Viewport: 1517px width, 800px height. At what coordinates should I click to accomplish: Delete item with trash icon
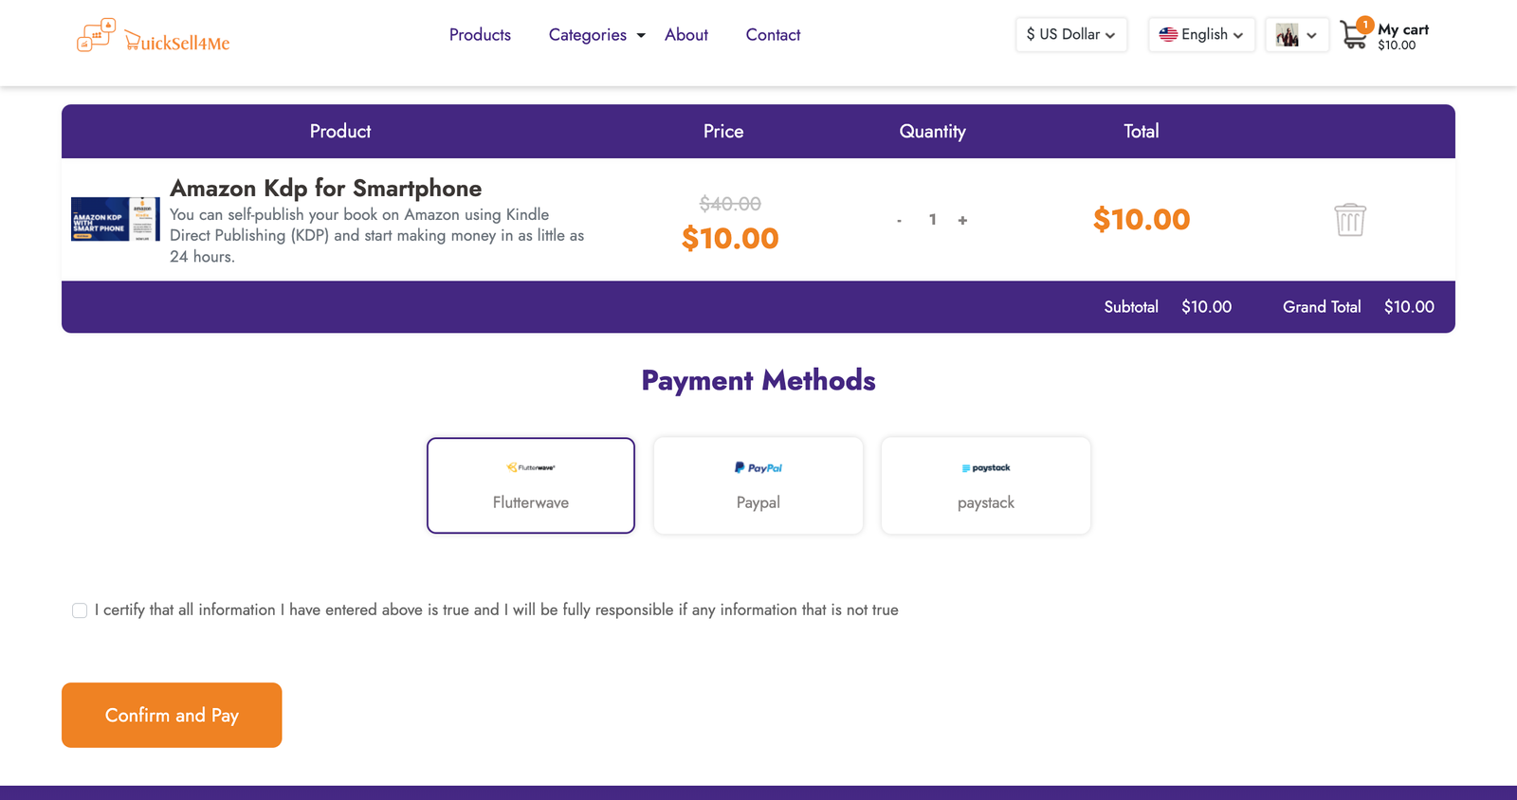1349,220
